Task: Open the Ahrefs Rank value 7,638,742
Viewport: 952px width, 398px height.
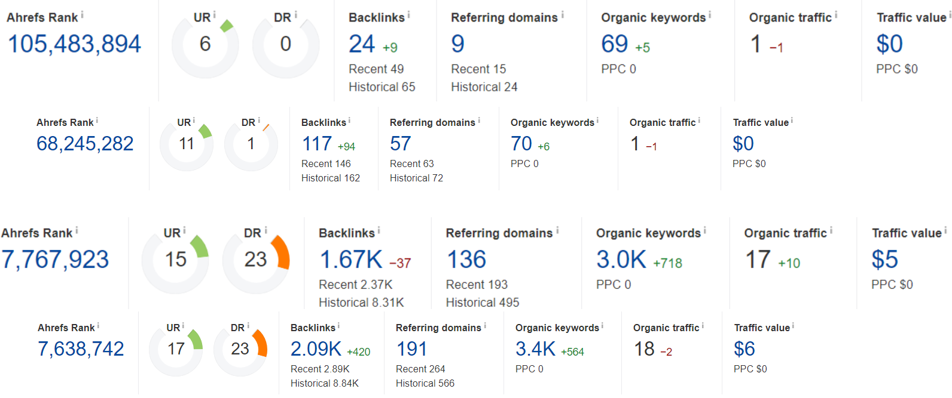Action: (81, 349)
